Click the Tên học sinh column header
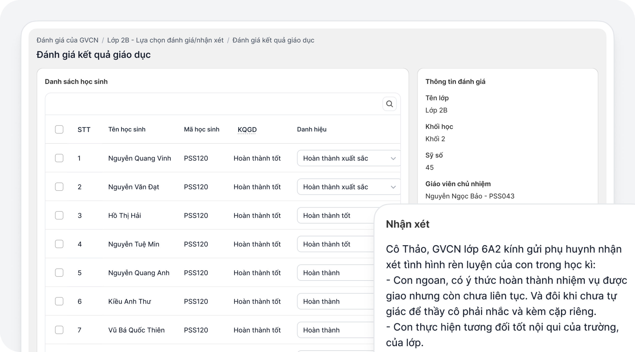The height and width of the screenshot is (352, 635). point(127,129)
